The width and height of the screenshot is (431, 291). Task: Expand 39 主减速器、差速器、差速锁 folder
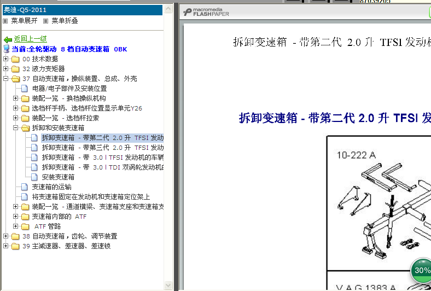pos(6,246)
